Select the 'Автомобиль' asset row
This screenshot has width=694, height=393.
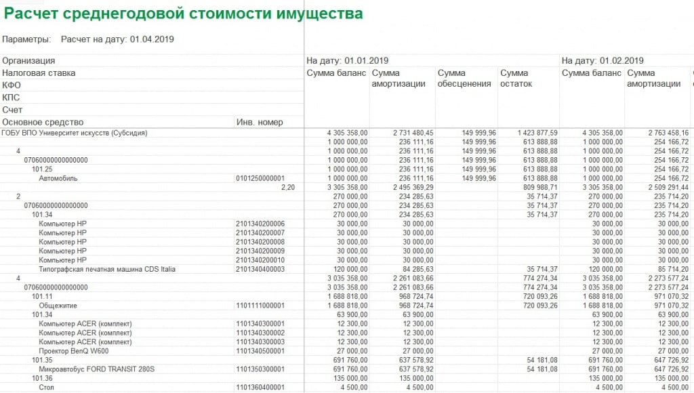coord(58,178)
